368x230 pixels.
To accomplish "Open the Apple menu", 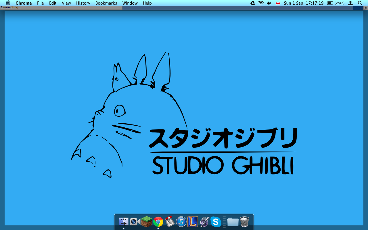I will coord(8,3).
